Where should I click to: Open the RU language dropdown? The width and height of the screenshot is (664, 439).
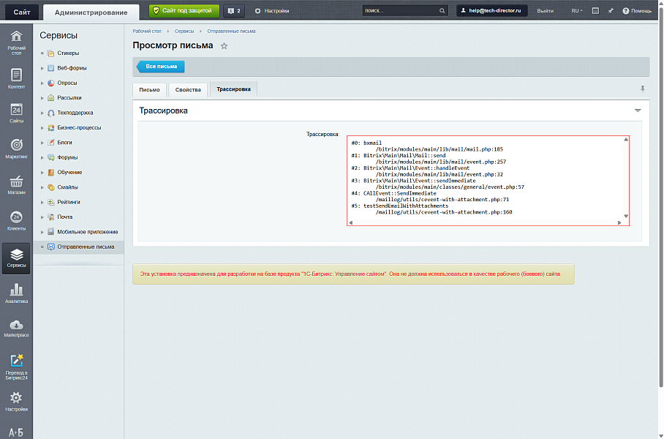[577, 11]
